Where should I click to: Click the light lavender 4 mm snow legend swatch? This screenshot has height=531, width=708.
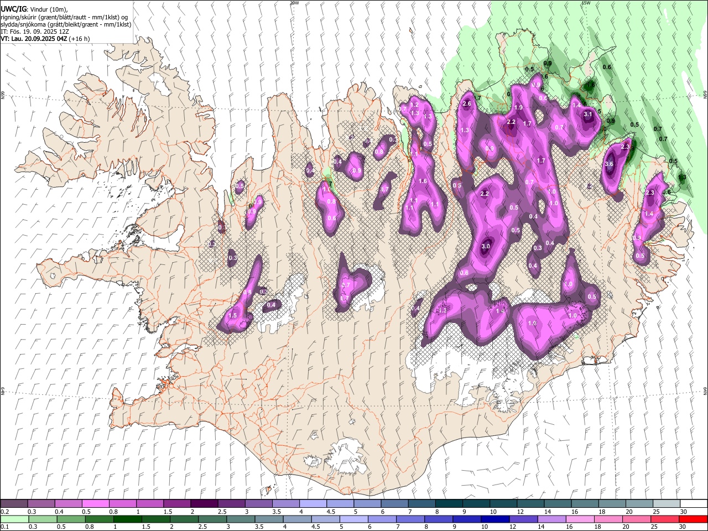coord(313,504)
